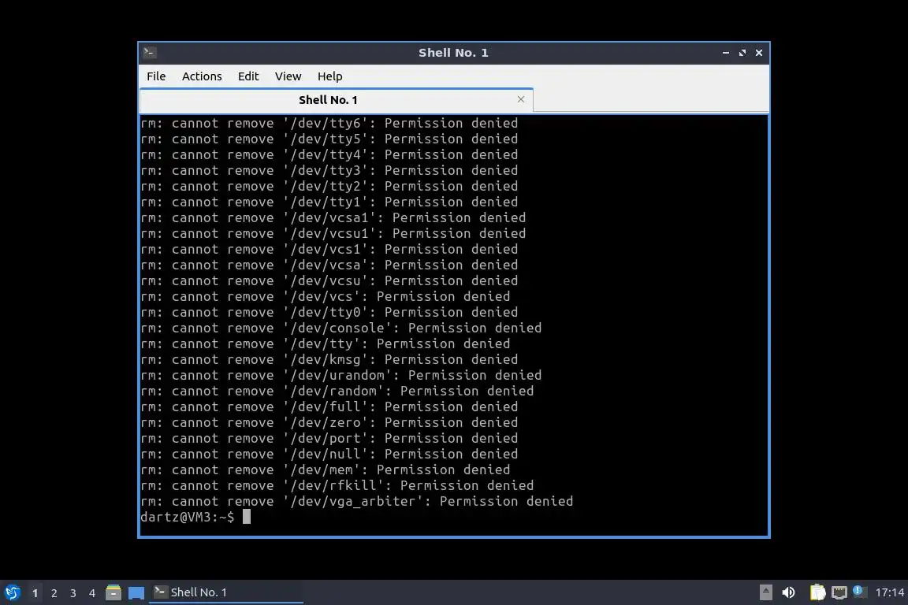Click the '/dev/random' error line
Image resolution: width=908 pixels, height=605 pixels.
click(x=337, y=391)
